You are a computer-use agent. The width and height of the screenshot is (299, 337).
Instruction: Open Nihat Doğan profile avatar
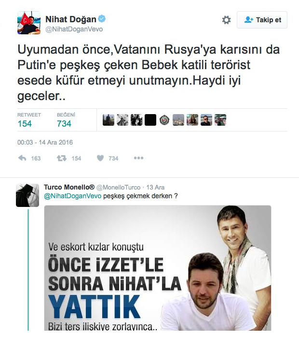(x=29, y=23)
